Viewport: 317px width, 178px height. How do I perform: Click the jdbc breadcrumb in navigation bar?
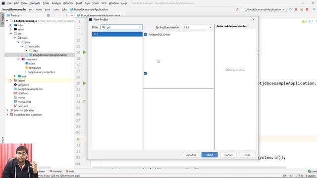click(x=64, y=9)
